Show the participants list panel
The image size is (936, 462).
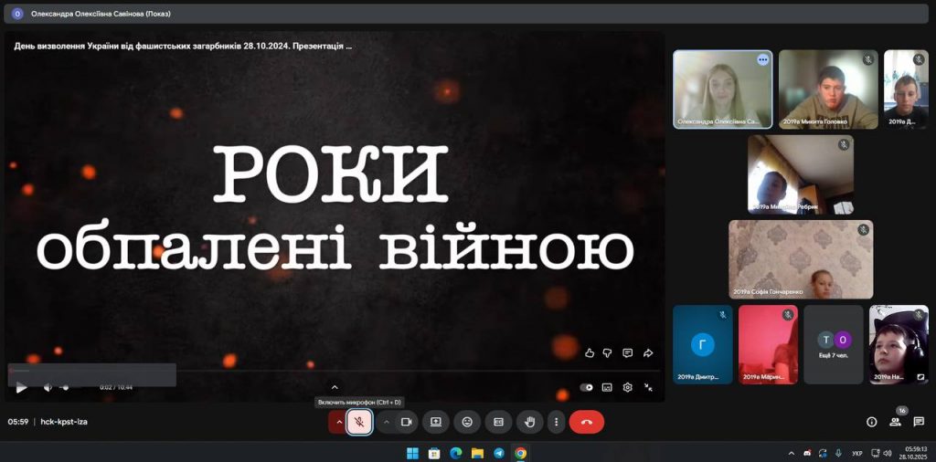pyautogui.click(x=895, y=422)
